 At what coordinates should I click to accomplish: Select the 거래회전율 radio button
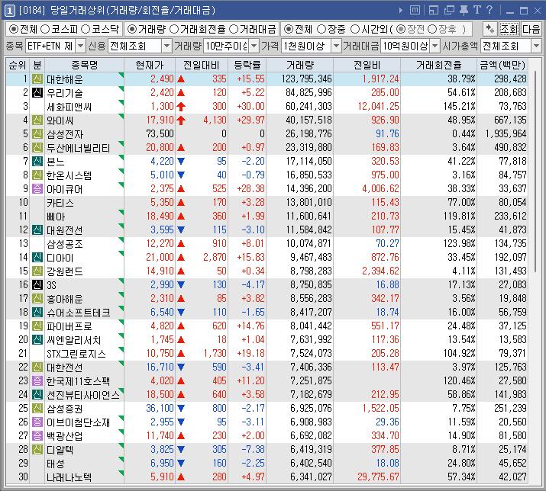pos(174,29)
